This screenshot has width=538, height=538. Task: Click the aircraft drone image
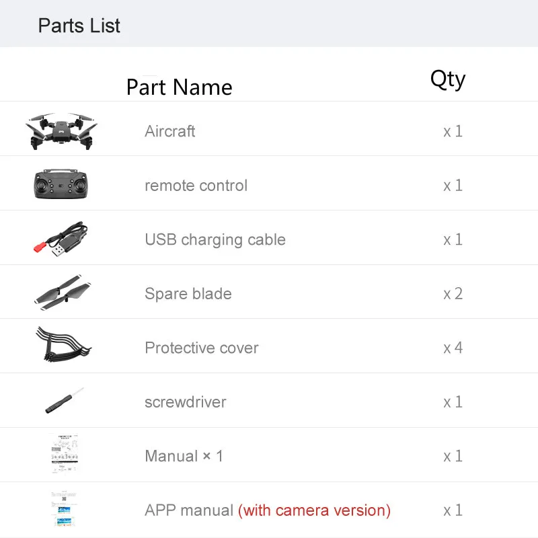pyautogui.click(x=61, y=131)
